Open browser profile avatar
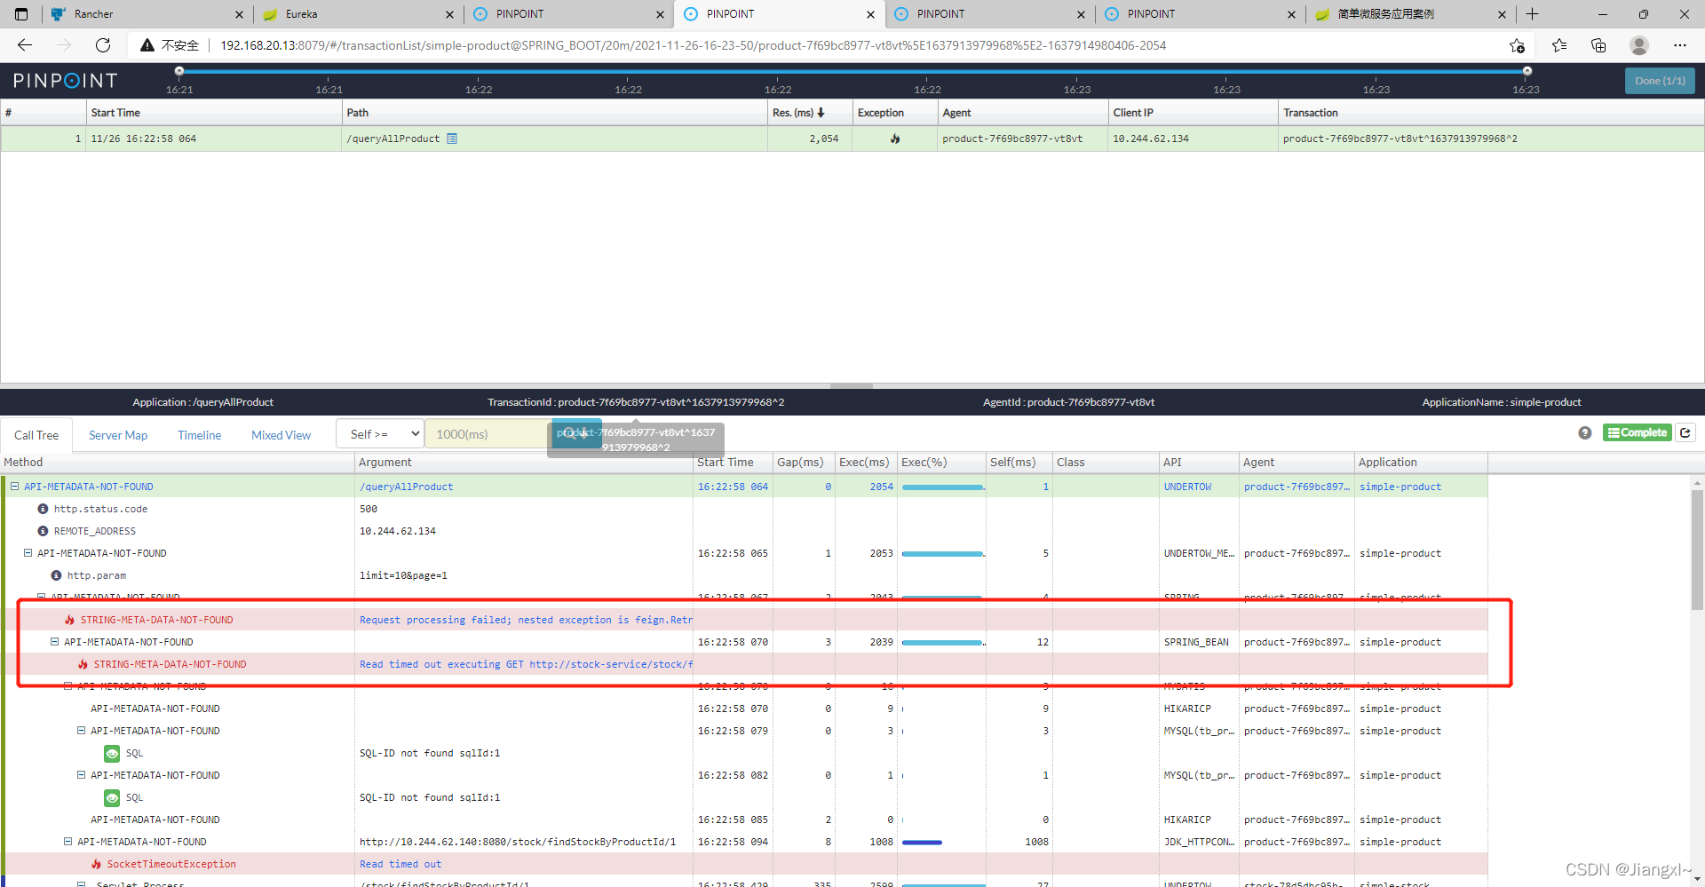The image size is (1705, 887). point(1639,45)
